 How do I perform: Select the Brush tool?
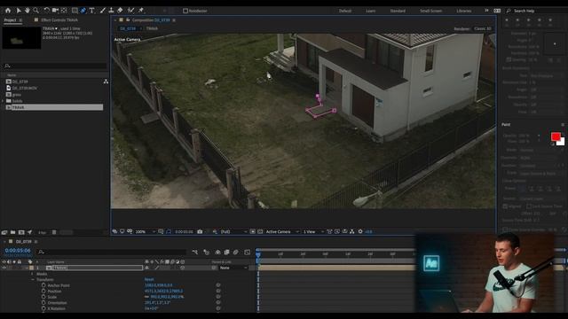(103, 11)
